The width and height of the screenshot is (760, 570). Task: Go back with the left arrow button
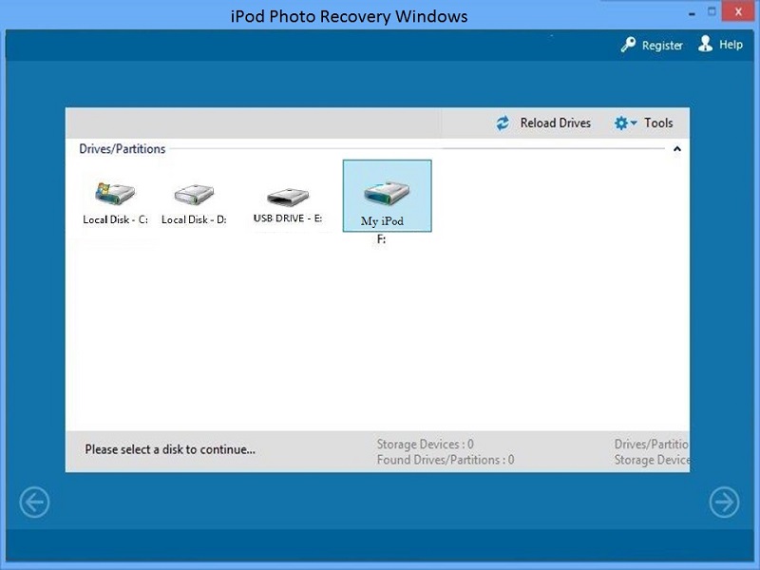(34, 502)
